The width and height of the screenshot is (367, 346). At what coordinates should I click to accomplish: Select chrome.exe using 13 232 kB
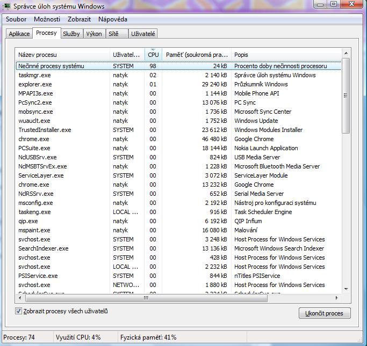click(178, 185)
